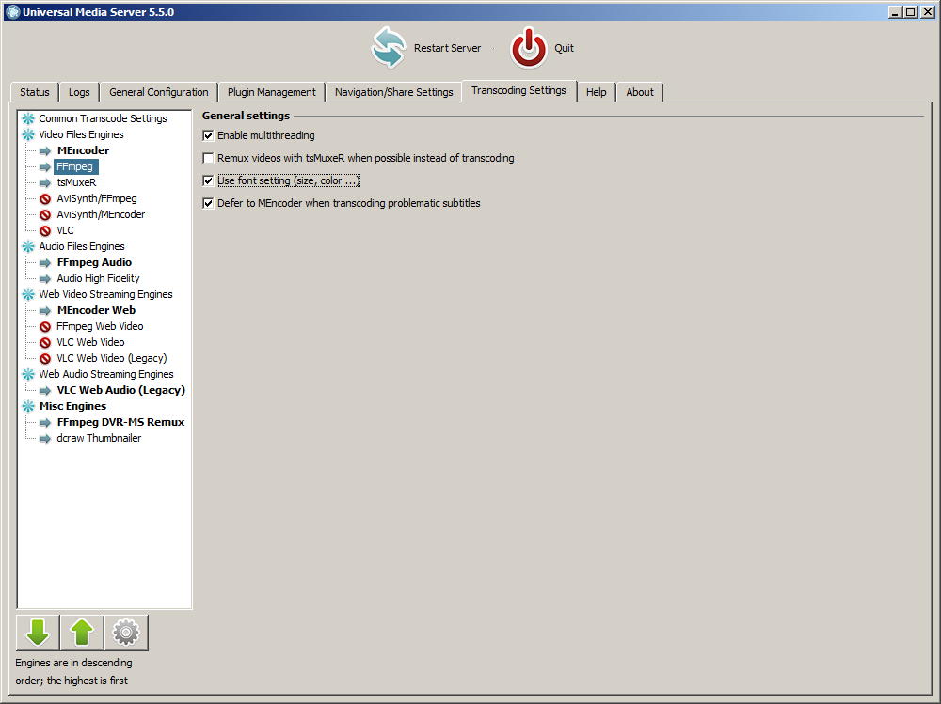Click arrow icon beside Audio High Fidelity
941x704 pixels.
pos(45,279)
